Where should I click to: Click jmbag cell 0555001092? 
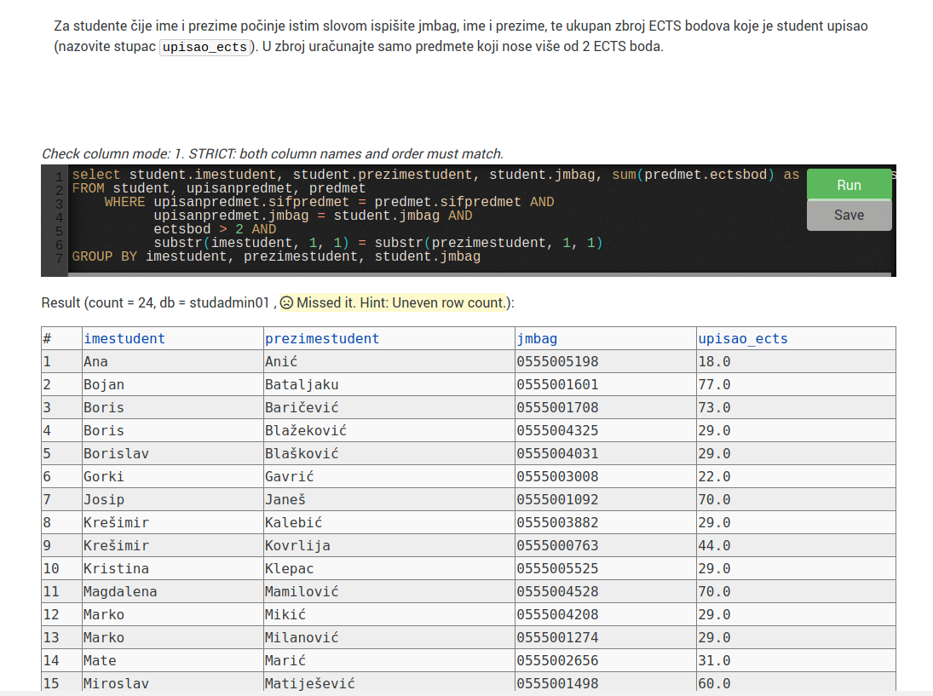coord(606,500)
